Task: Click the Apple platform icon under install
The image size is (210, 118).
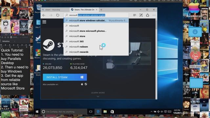Action: click(82, 84)
